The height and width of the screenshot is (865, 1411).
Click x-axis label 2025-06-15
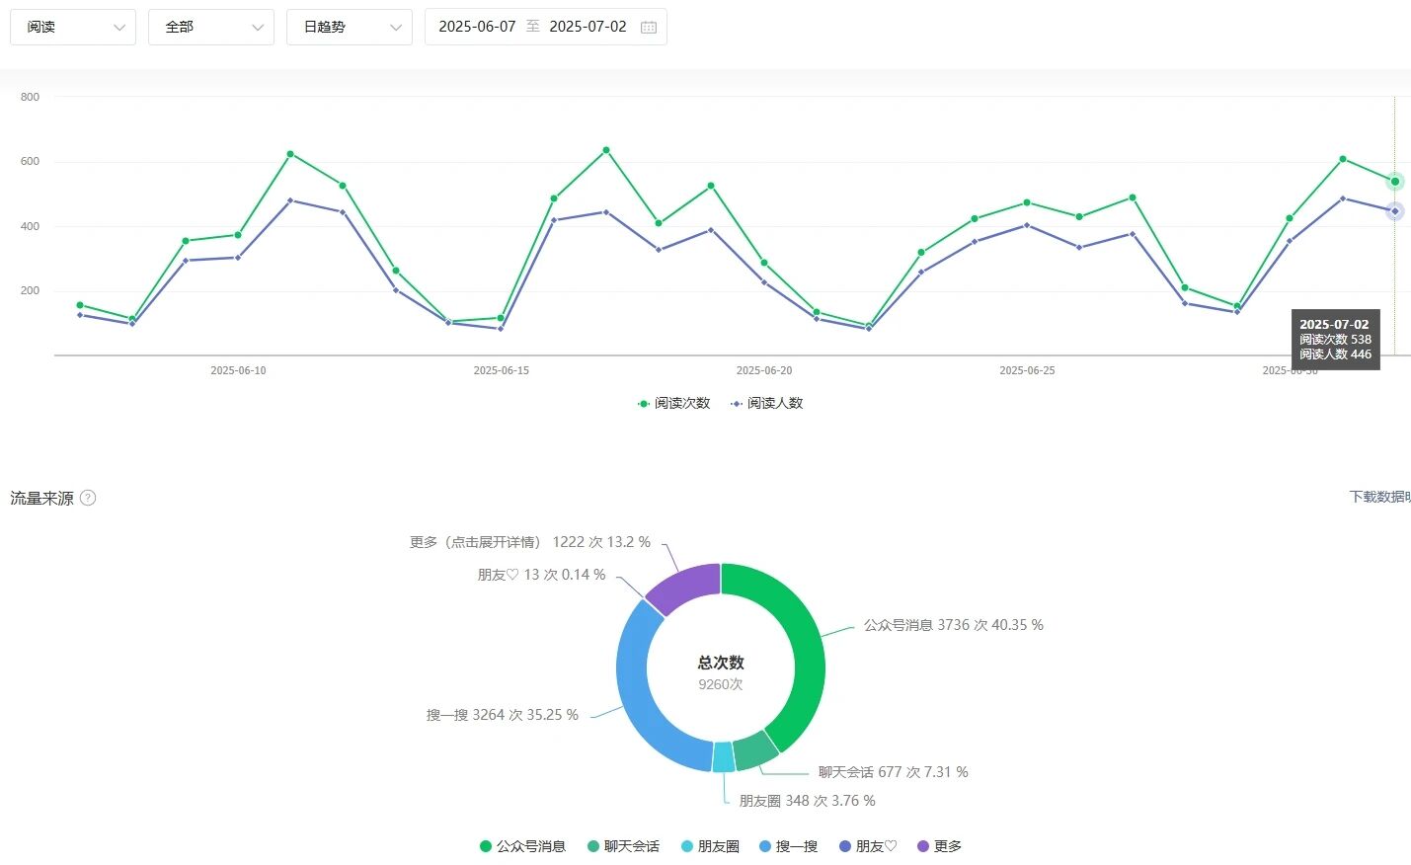pos(502,371)
